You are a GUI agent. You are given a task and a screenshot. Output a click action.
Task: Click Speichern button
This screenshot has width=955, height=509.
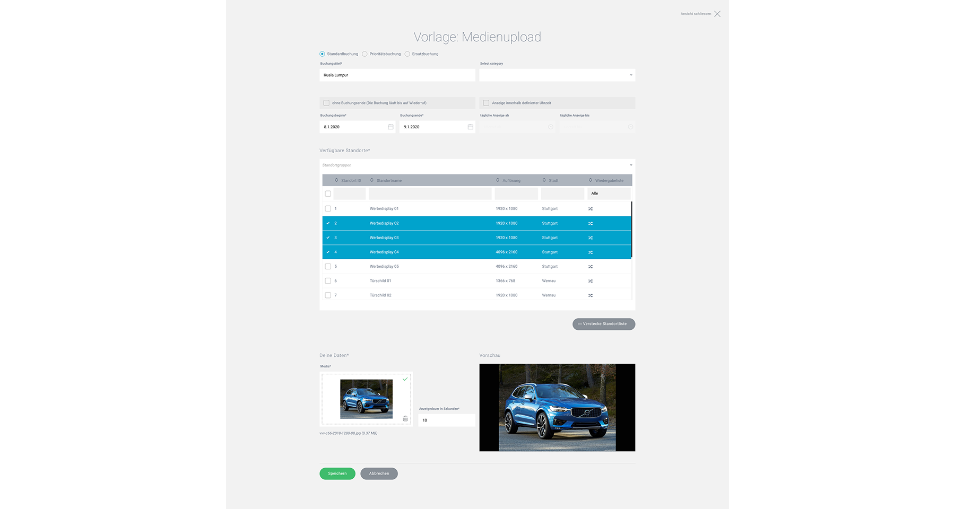pos(337,473)
